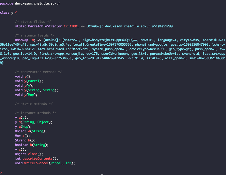Click the geo_type=gcj entry

[180, 49]
